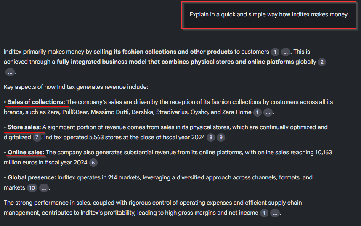Click citation 1 after "Zara Home"
This screenshot has width=361, height=226.
pos(257,112)
